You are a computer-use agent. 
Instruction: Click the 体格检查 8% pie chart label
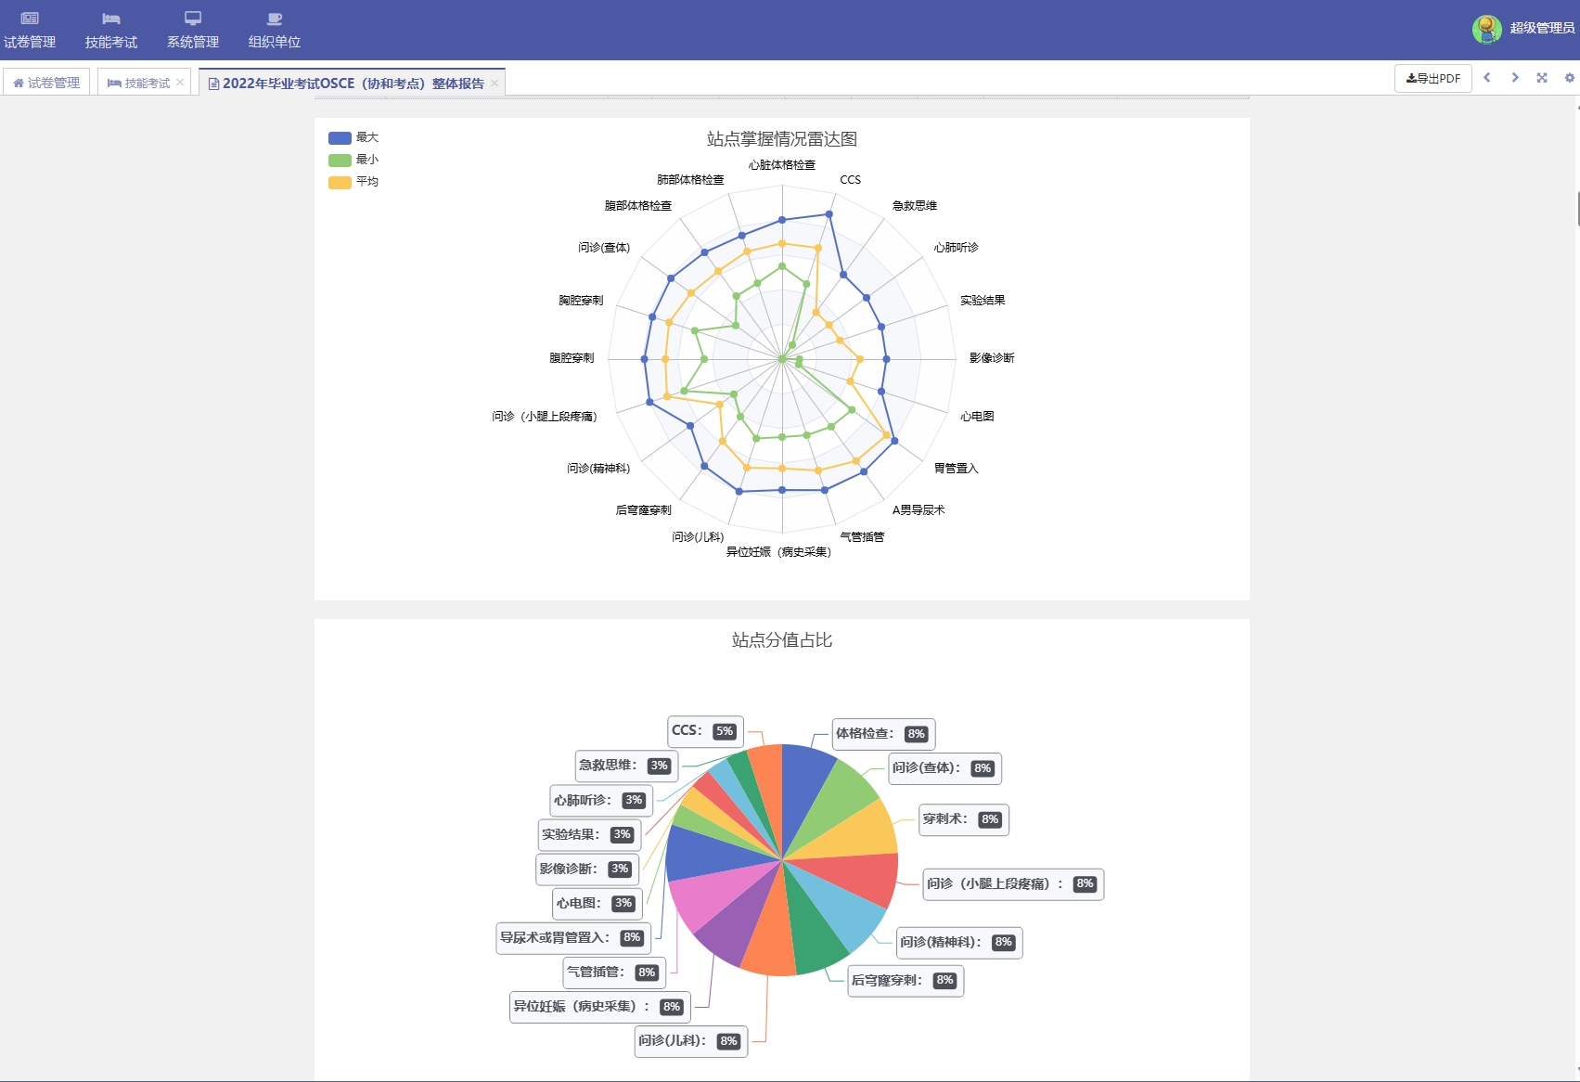(881, 734)
